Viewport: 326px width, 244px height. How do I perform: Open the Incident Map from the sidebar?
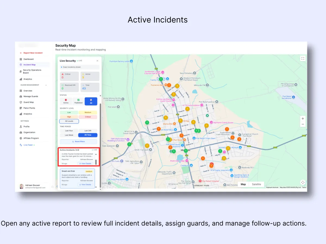[x=29, y=65]
